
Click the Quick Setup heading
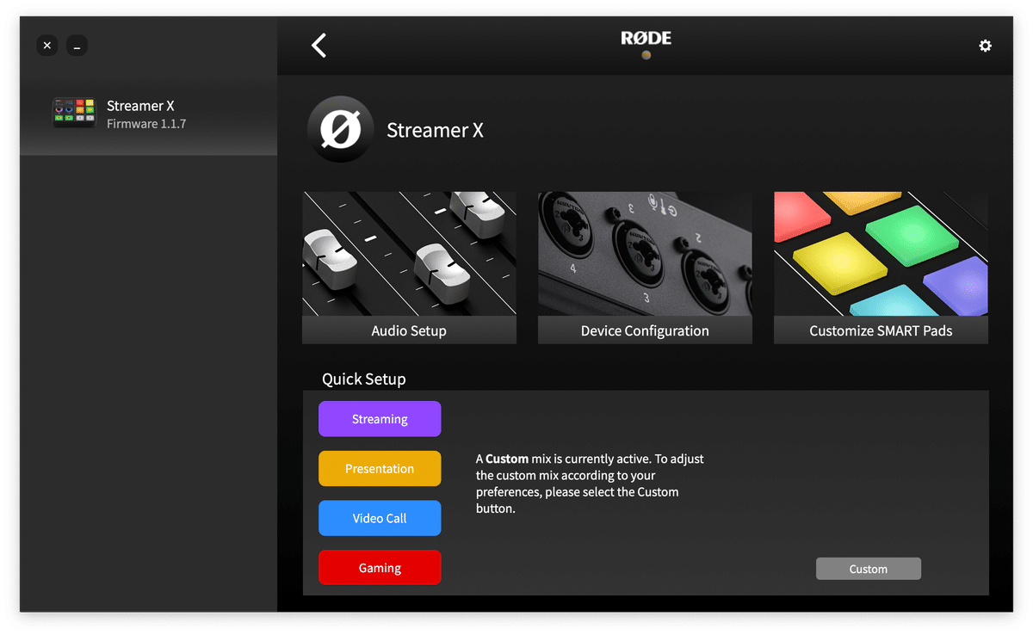click(363, 379)
